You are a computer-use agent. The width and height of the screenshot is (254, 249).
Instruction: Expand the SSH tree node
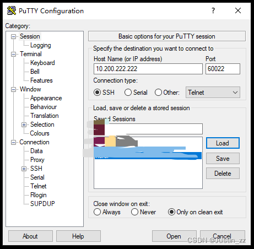click(x=24, y=169)
